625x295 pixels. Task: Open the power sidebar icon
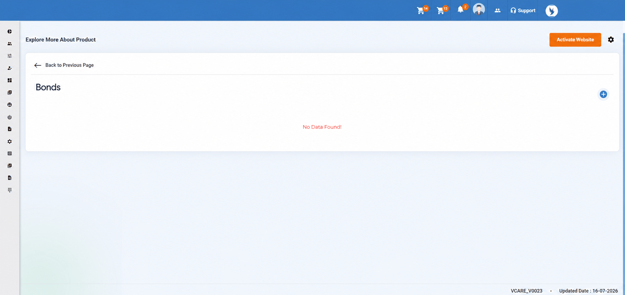(10, 117)
